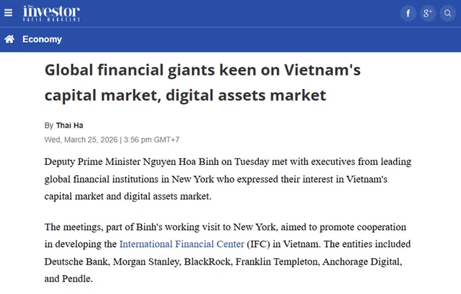
Task: Click on the words Morgan Stanley
Action: (146, 261)
